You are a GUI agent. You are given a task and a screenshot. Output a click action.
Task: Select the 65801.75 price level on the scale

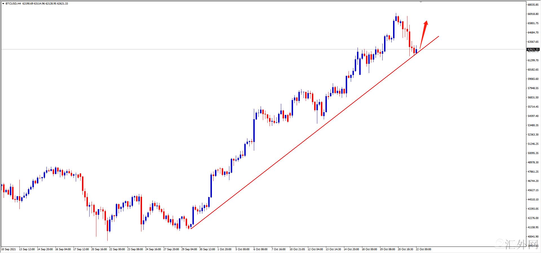[533, 23]
